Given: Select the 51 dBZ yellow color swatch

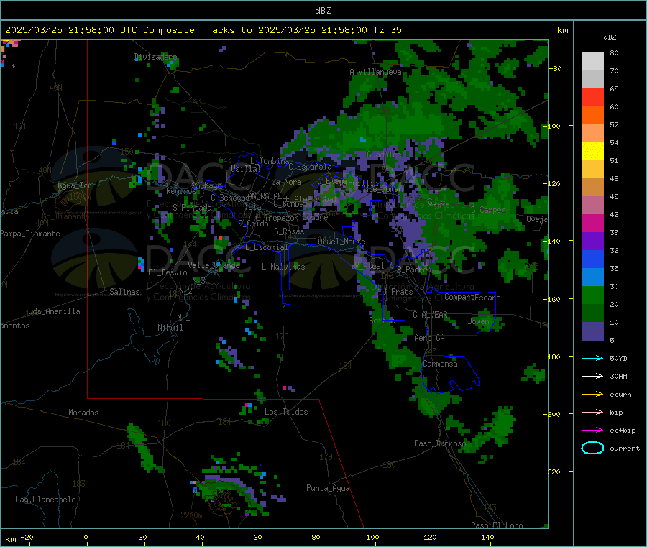Looking at the screenshot, I should pos(592,152).
